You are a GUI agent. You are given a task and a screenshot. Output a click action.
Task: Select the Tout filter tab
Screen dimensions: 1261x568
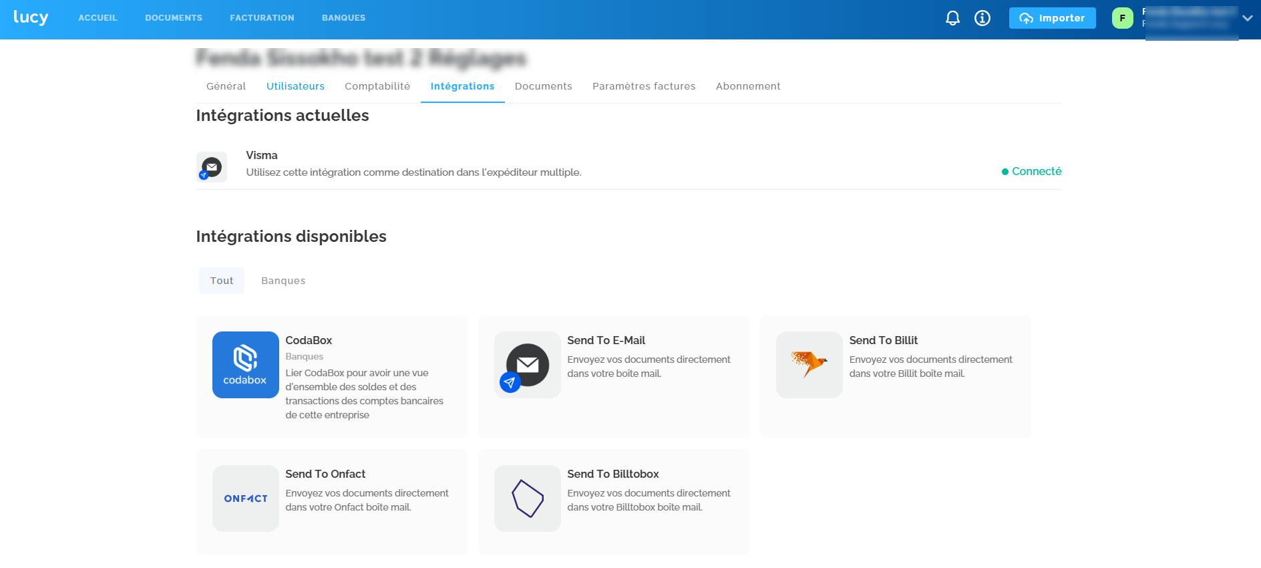point(222,281)
